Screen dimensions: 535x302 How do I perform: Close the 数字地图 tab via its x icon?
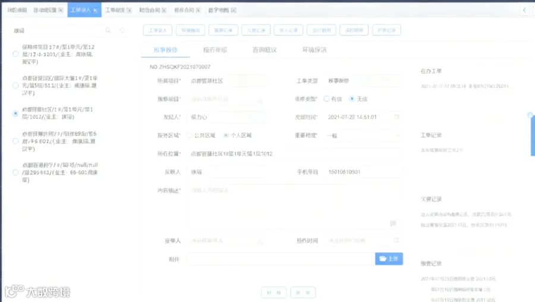(234, 10)
